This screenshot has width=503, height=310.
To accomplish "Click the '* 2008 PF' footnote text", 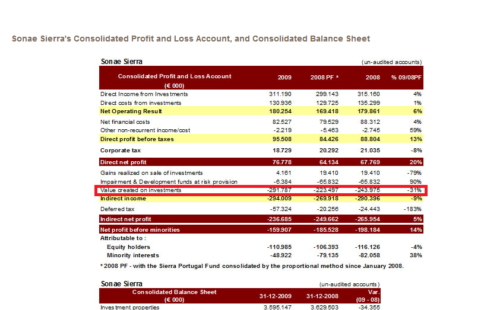I will click(252, 266).
